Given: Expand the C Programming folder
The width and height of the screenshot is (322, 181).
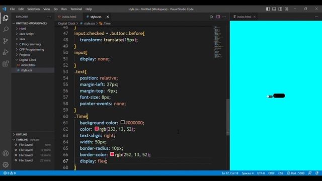Looking at the screenshot, I should tap(30, 44).
